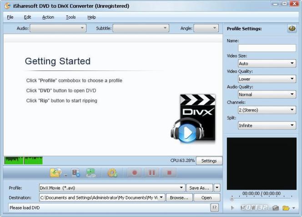This screenshot has width=302, height=217.
Task: Expand the Angle dropdown
Action: [x=206, y=28]
